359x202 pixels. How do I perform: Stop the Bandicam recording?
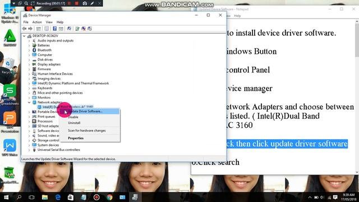pyautogui.click(x=77, y=3)
